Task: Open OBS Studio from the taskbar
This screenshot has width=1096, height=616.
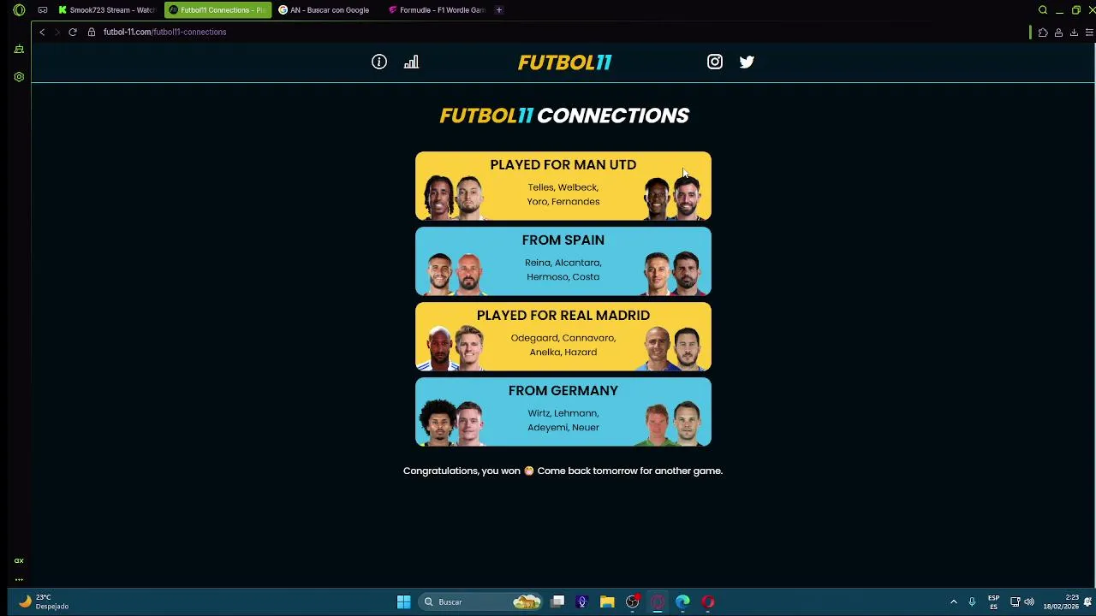Action: point(632,601)
